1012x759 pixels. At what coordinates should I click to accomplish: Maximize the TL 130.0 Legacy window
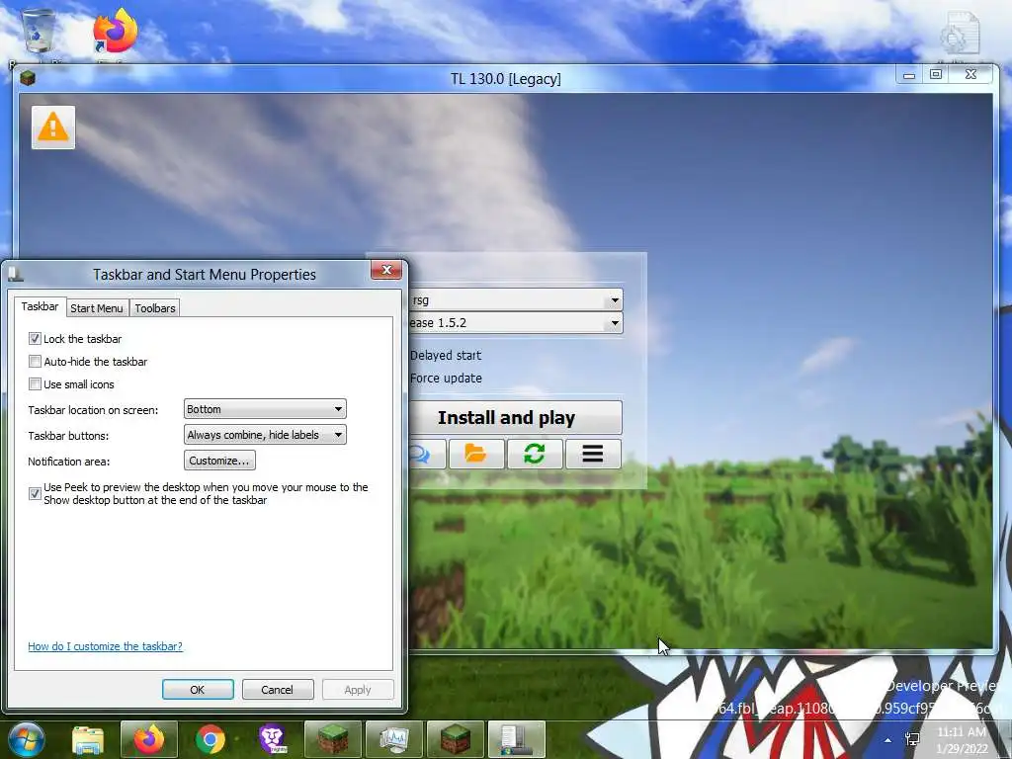pos(936,75)
